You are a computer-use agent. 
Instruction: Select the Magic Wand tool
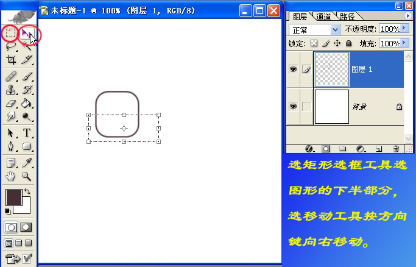pyautogui.click(x=27, y=46)
